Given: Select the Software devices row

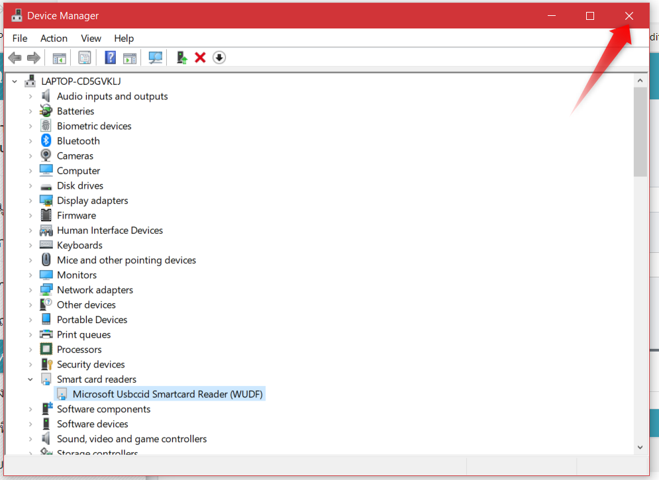Looking at the screenshot, I should pyautogui.click(x=93, y=424).
